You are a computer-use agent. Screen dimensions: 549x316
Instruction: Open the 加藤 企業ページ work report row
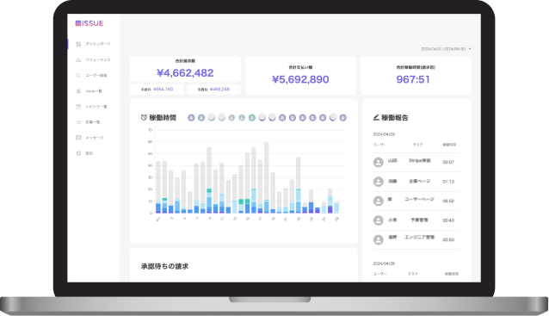416,182
